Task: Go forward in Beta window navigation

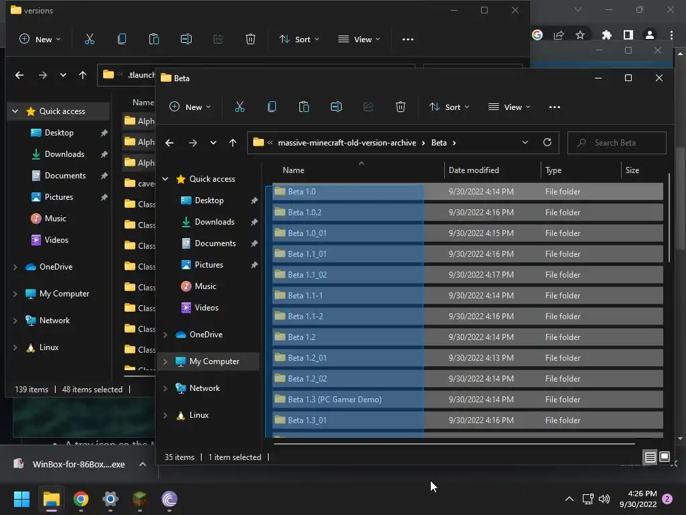Action: click(x=192, y=143)
